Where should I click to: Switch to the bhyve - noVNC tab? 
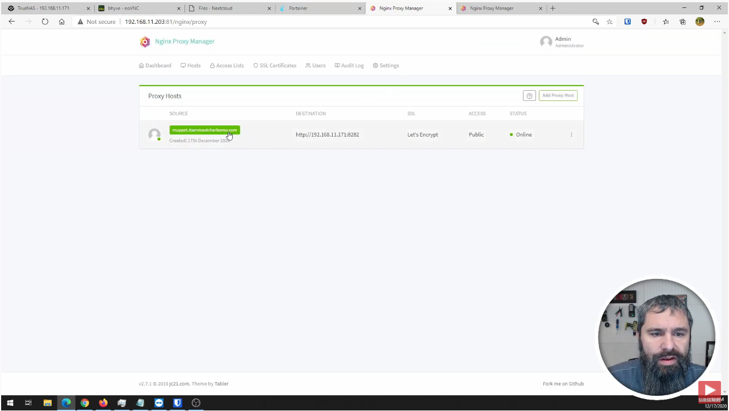pos(139,9)
